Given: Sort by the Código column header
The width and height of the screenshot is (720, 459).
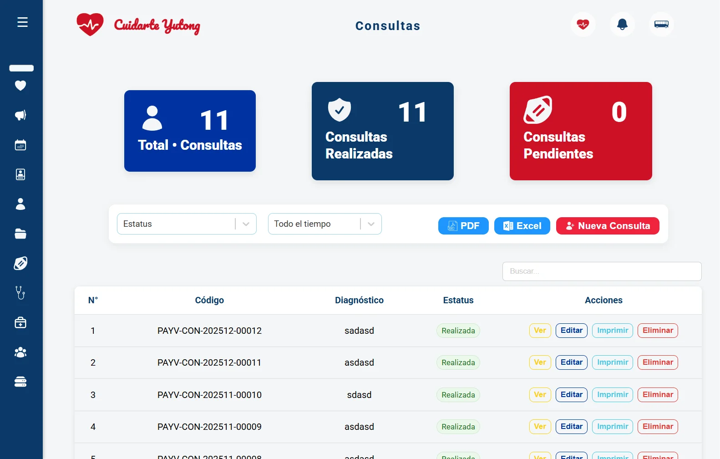Looking at the screenshot, I should (x=209, y=300).
